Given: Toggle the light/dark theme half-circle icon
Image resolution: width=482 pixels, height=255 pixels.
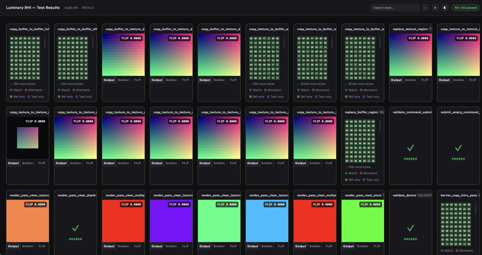Looking at the screenshot, I should coord(445,8).
